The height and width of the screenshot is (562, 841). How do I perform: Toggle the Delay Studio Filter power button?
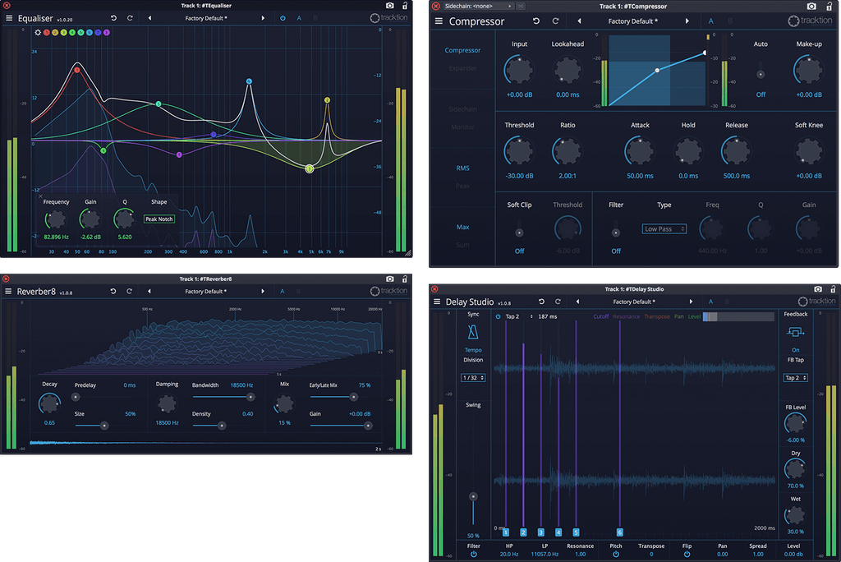tap(474, 555)
